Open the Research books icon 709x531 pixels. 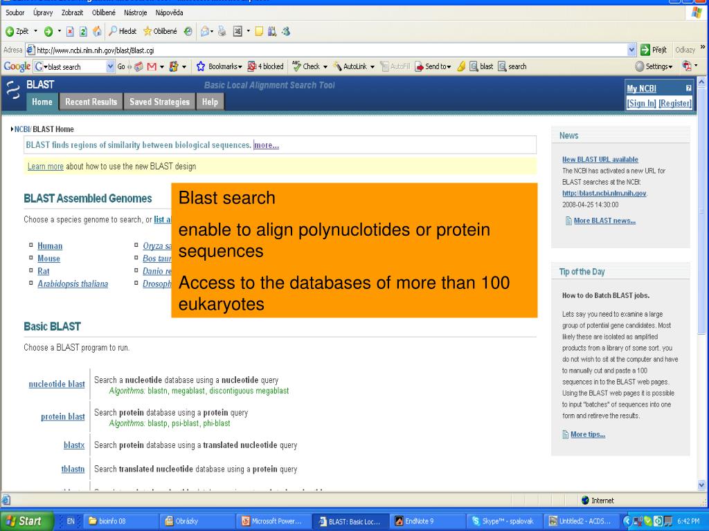pos(271,31)
